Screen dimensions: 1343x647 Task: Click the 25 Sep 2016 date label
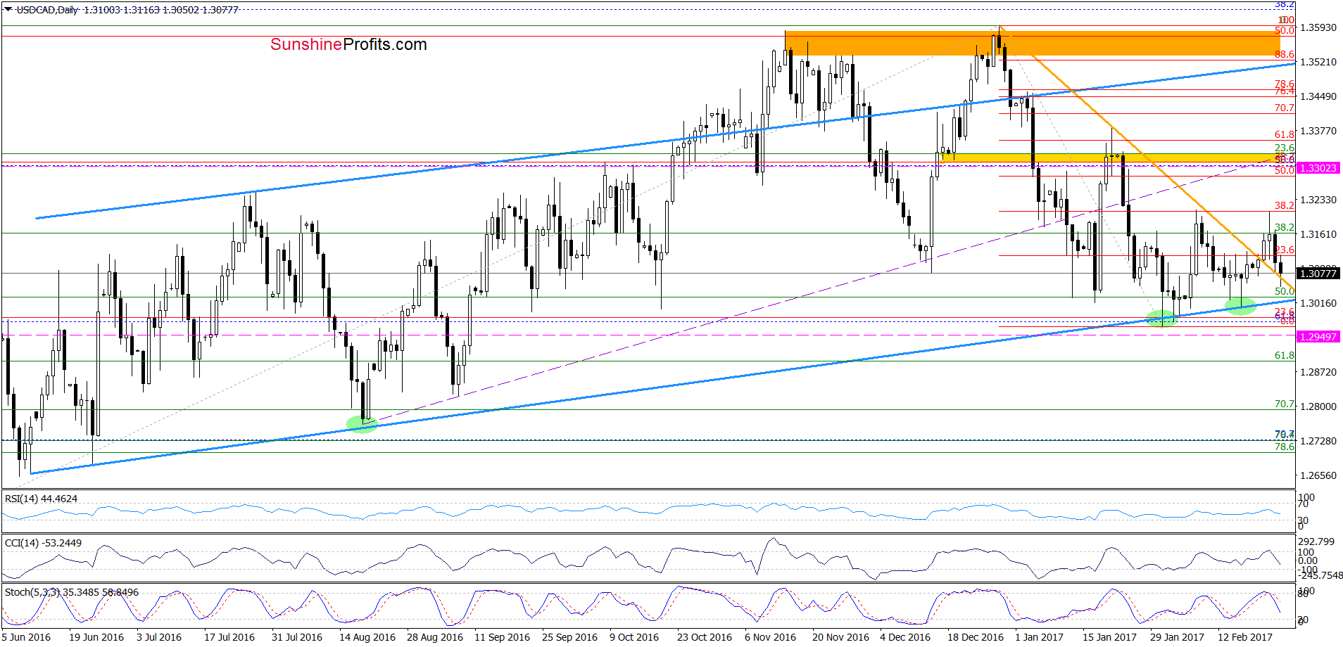click(569, 637)
